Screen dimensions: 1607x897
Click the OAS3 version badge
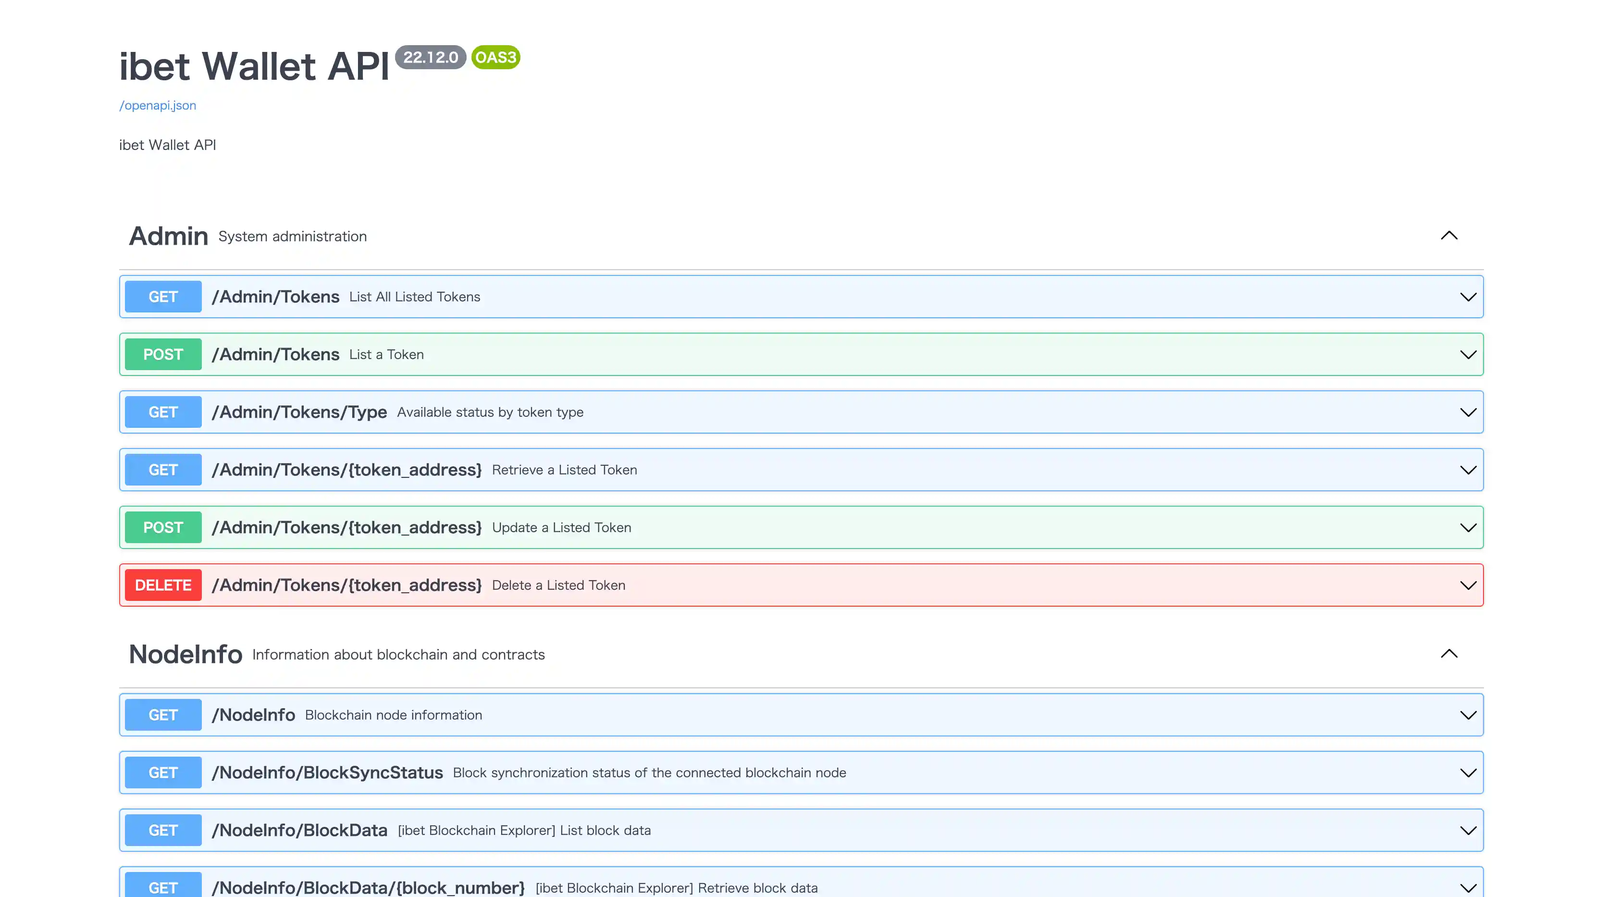(495, 57)
